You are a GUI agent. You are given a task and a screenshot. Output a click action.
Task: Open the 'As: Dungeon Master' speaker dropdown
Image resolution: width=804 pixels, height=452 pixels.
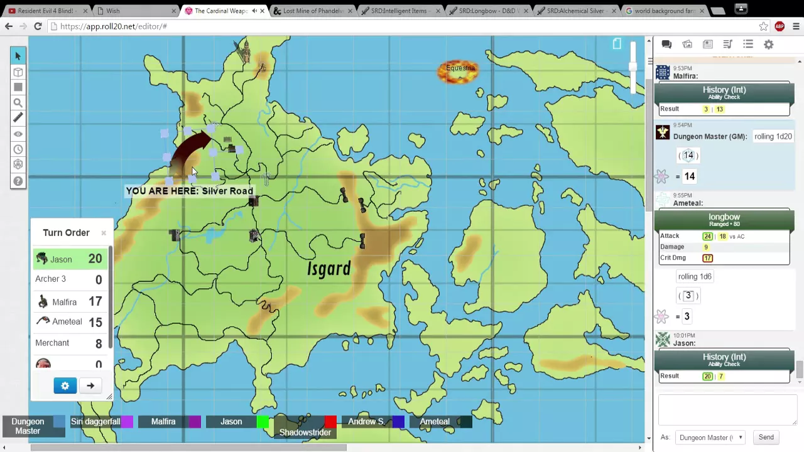(x=710, y=438)
